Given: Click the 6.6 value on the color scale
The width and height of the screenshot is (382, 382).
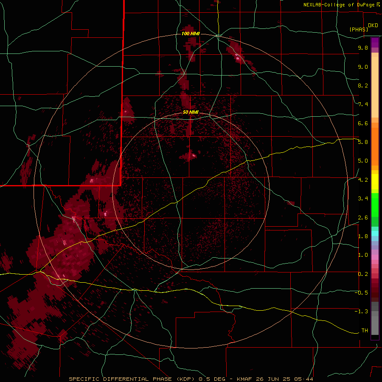Looking at the screenshot, I should click(363, 123).
